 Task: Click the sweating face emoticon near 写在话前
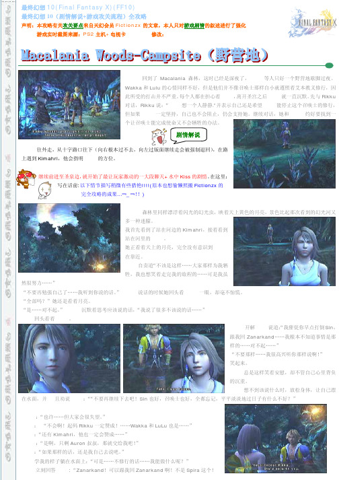44,190
